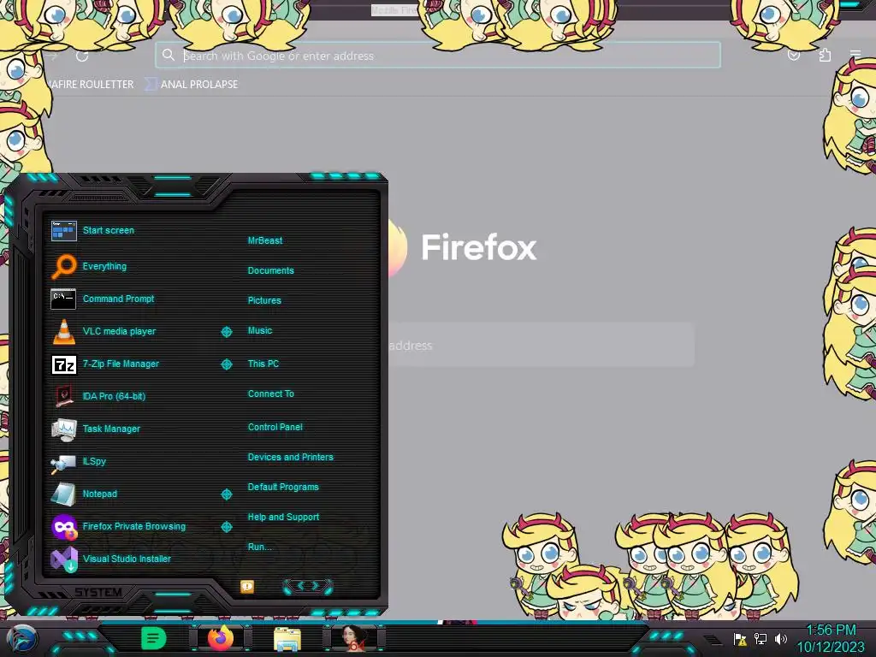Expand Firefox Private Browsing jump list

point(226,527)
